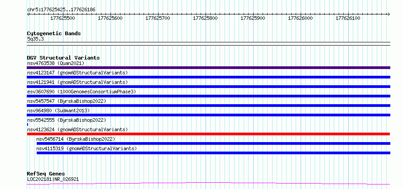The width and height of the screenshot is (403, 189).
Task: Open nsv5456714 (ByrskaBishop2022) label
Action: click(x=76, y=139)
